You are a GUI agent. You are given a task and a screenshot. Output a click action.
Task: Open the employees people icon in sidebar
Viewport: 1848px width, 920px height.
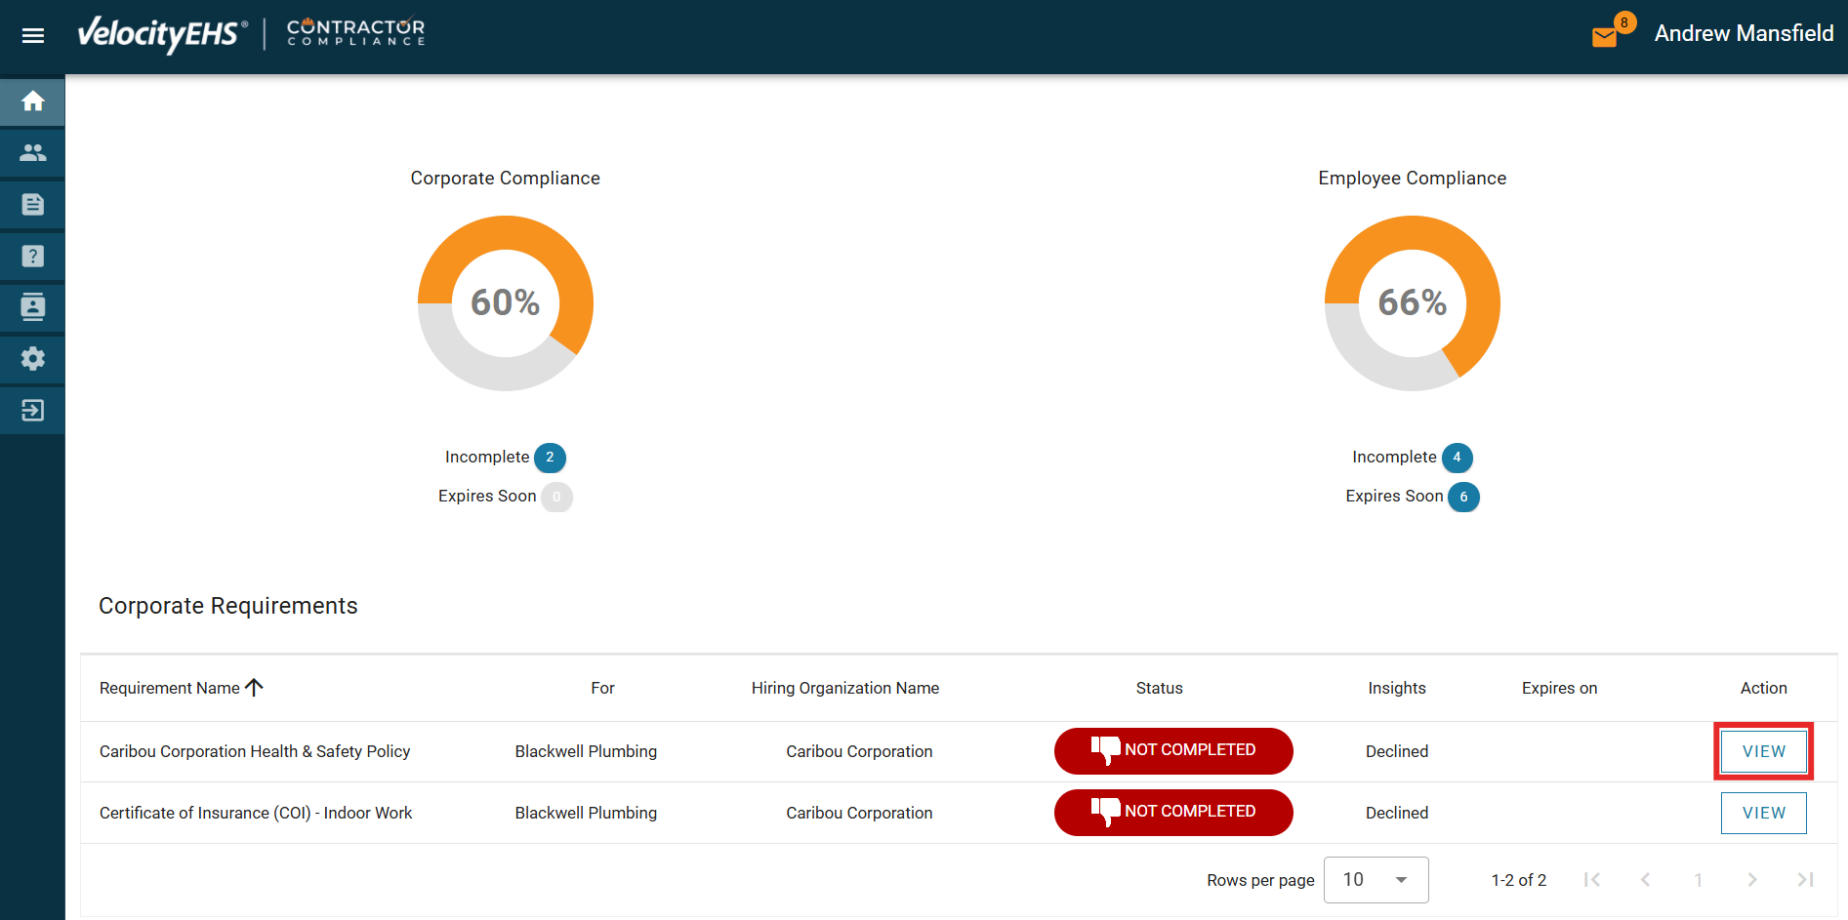pyautogui.click(x=33, y=153)
